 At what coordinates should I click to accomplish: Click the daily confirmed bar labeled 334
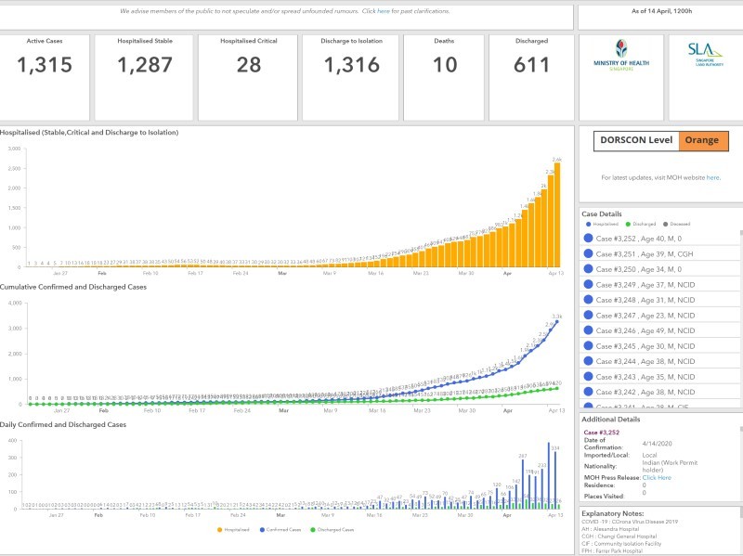[x=555, y=480]
